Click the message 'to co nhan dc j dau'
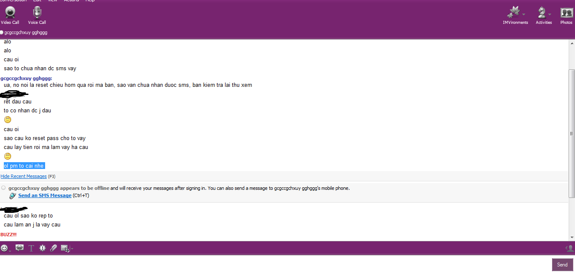 (27, 110)
